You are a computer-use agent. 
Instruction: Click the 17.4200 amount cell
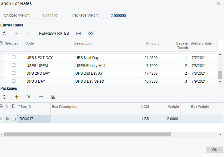[149, 73]
